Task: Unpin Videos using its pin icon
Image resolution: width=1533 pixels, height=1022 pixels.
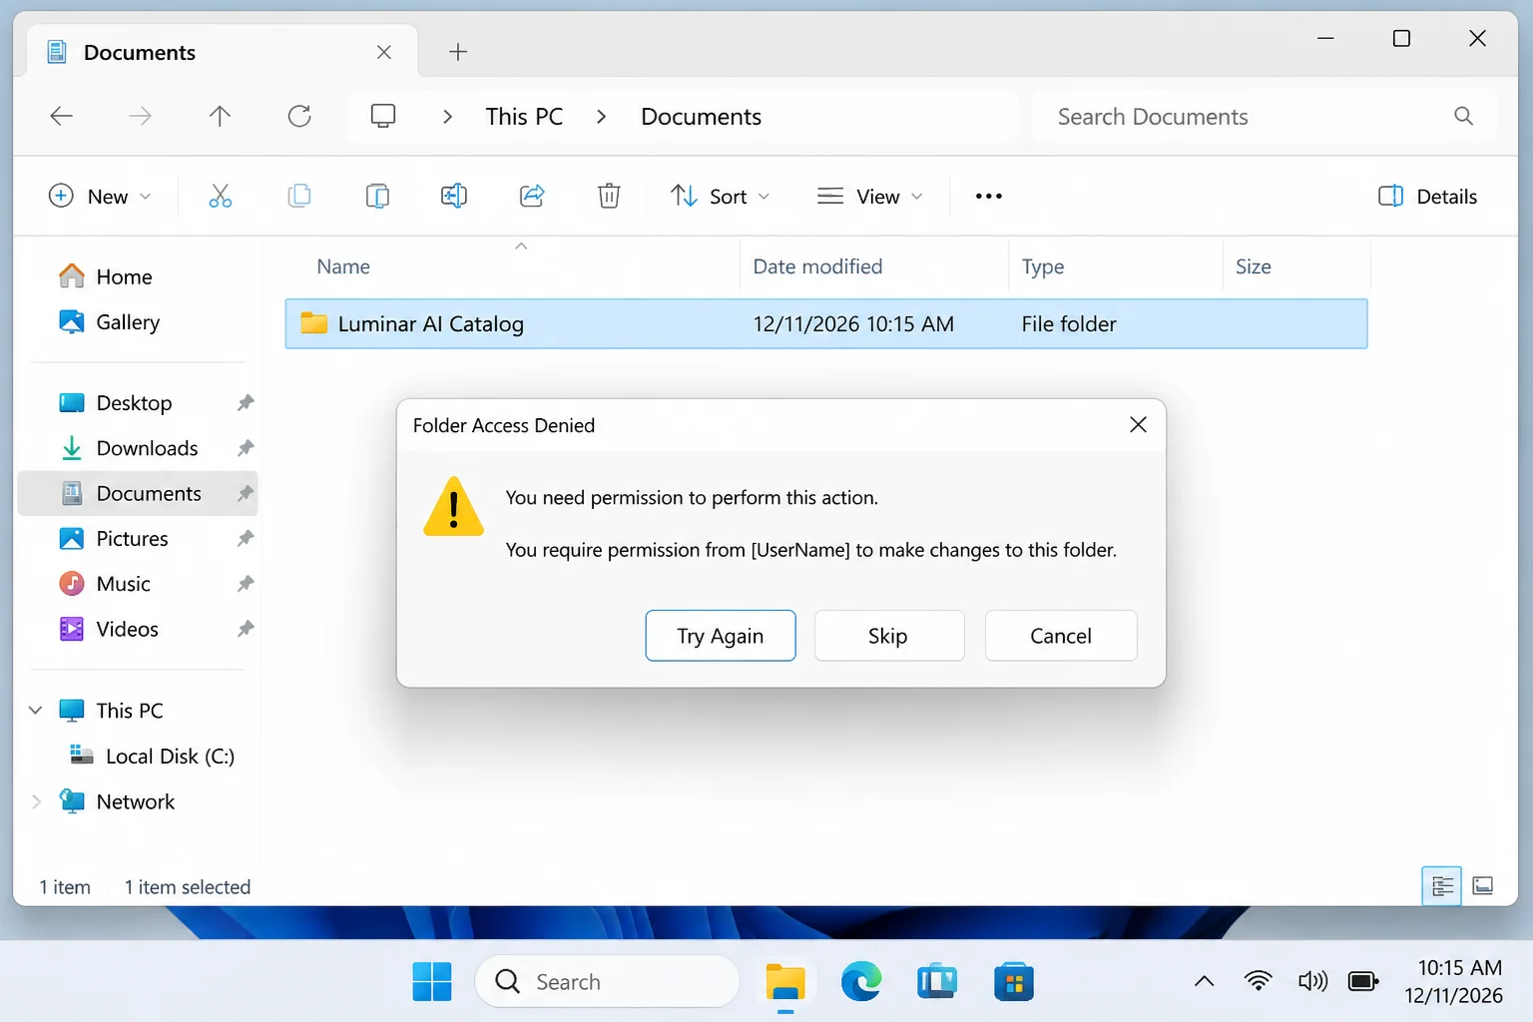Action: point(246,629)
